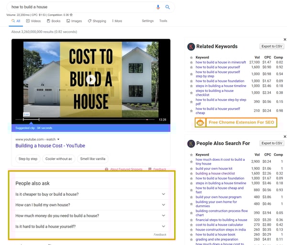This screenshot has width=287, height=245.
Task: Select the All results tab
Action: coord(16,21)
